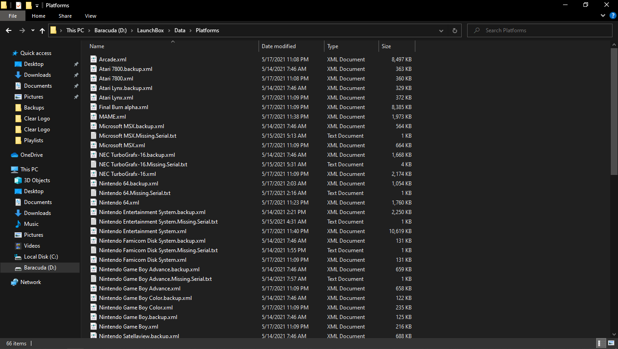618x349 pixels.
Task: Open the View ribbon tab
Action: (x=90, y=16)
